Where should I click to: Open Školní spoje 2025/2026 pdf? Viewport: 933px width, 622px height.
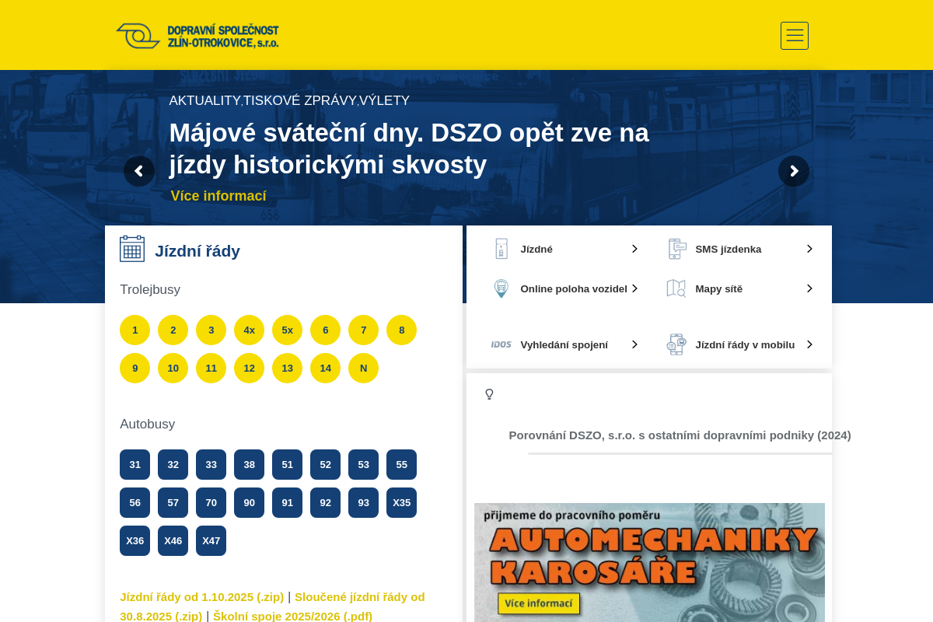click(293, 616)
